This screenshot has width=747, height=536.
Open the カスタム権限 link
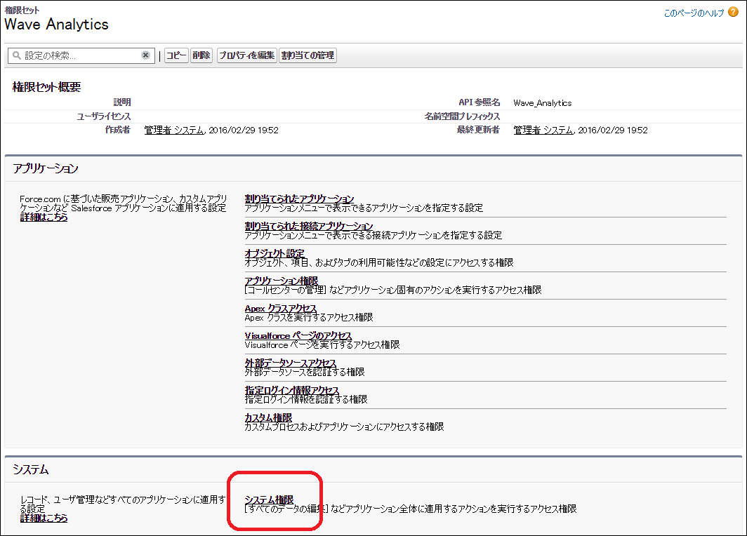pos(268,417)
